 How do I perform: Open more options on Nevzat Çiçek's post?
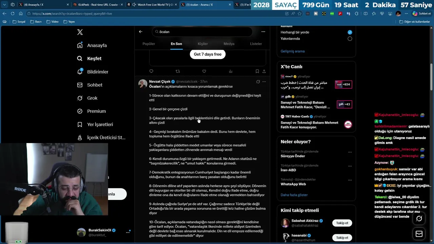tap(264, 82)
